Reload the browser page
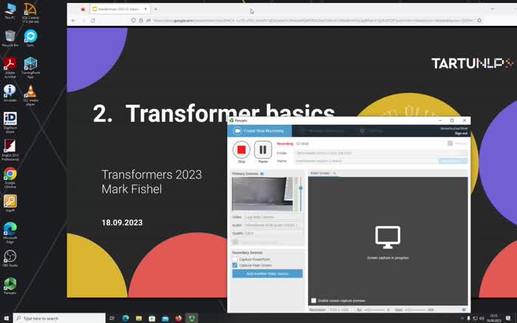 tap(93, 21)
